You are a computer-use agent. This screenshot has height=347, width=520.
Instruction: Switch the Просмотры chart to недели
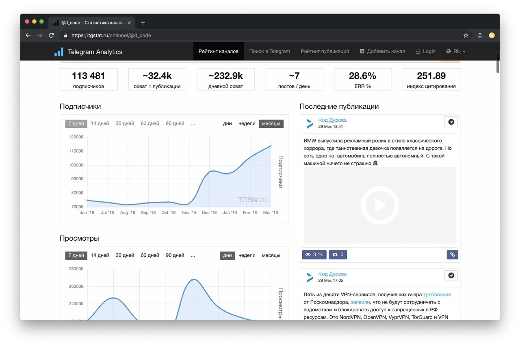247,255
